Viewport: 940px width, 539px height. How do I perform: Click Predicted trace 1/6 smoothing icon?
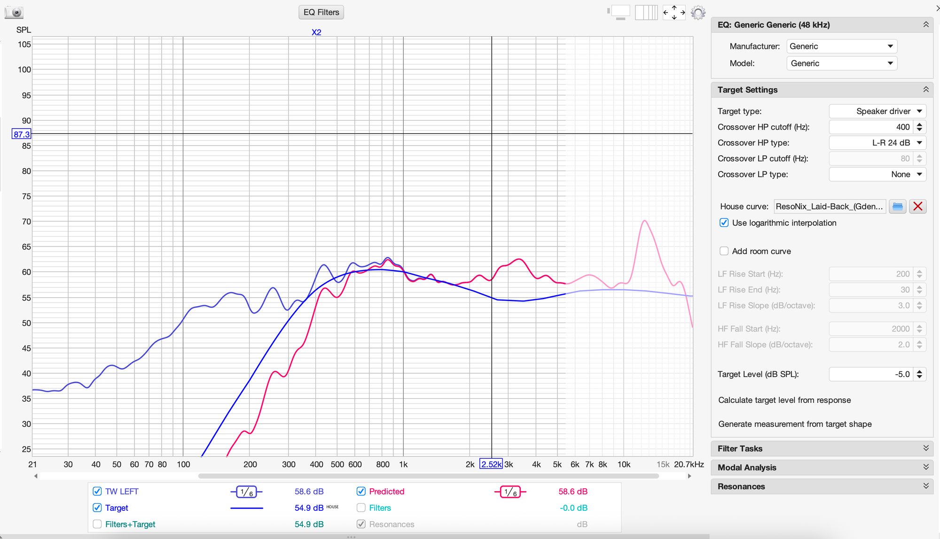coord(510,492)
